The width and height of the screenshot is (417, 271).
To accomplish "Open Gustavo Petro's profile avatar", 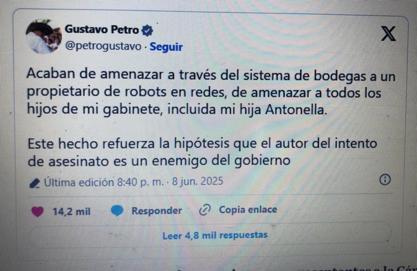I will pos(43,37).
